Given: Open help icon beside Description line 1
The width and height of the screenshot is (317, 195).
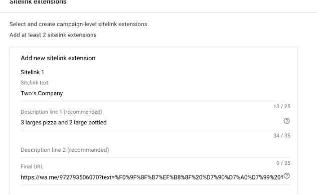Looking at the screenshot, I should [x=287, y=121].
